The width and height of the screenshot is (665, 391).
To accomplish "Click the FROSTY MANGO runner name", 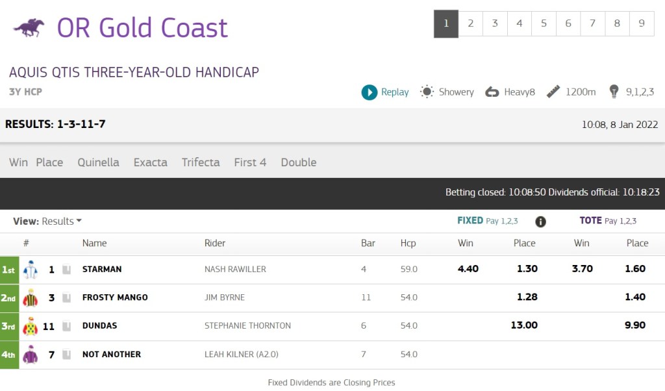I will pos(115,297).
